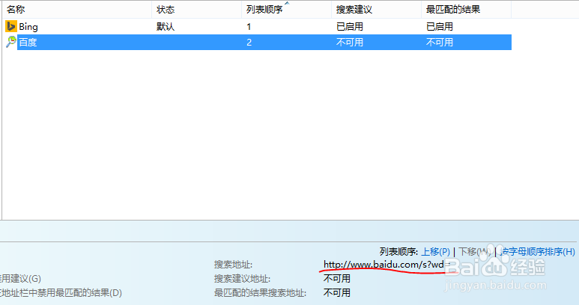Sort by the 最匹配的结果 column header
The image size is (579, 305).
tap(453, 9)
